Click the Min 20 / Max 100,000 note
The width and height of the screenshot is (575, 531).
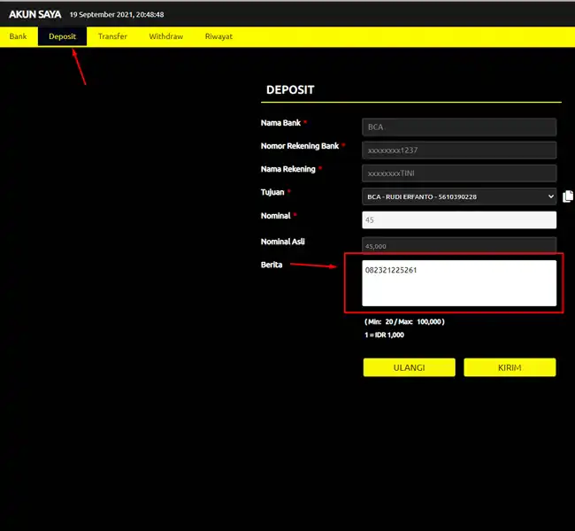click(x=404, y=322)
